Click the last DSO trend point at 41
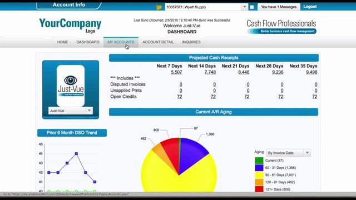The width and height of the screenshot is (356, 200). click(95, 182)
